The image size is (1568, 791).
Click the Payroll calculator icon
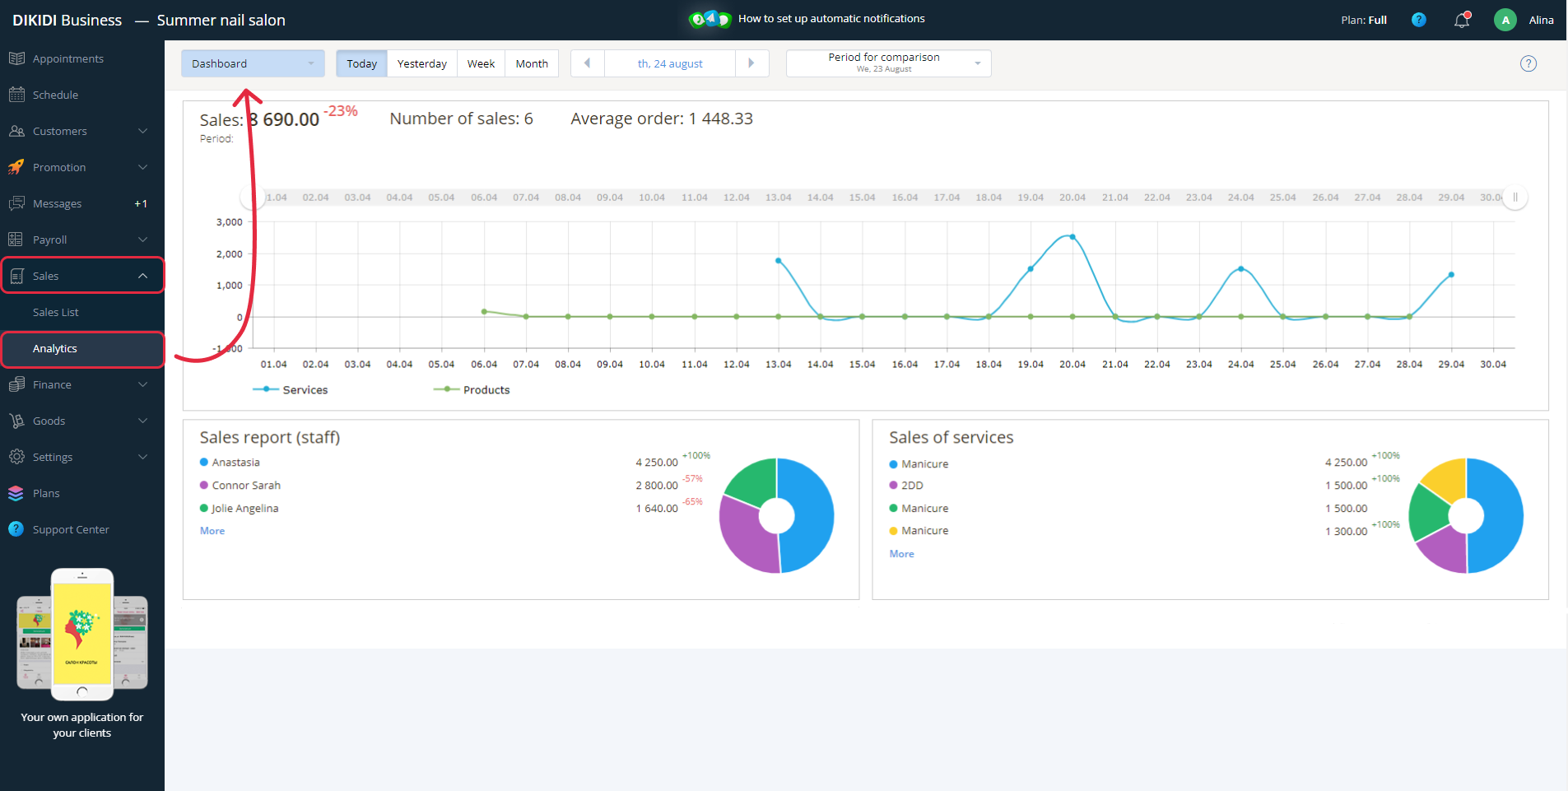[x=16, y=240]
